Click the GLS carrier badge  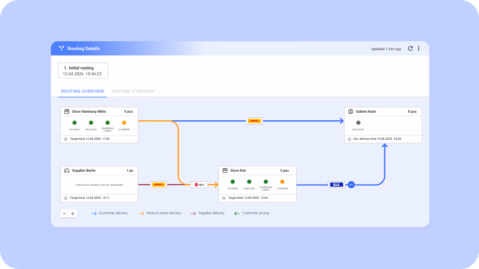pos(336,185)
